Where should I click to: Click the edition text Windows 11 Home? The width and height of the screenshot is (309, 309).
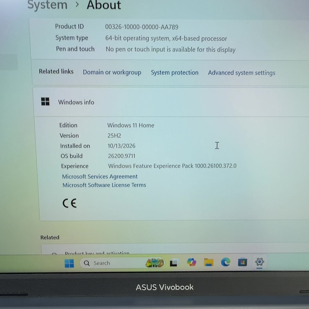tap(131, 125)
